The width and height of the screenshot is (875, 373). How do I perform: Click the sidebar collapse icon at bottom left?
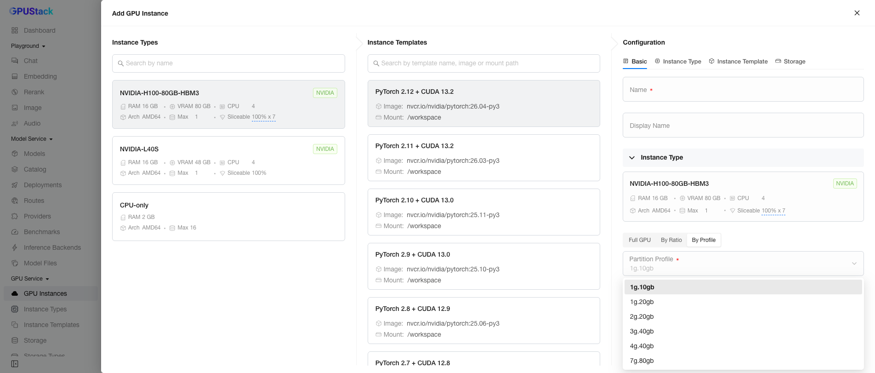coord(15,364)
